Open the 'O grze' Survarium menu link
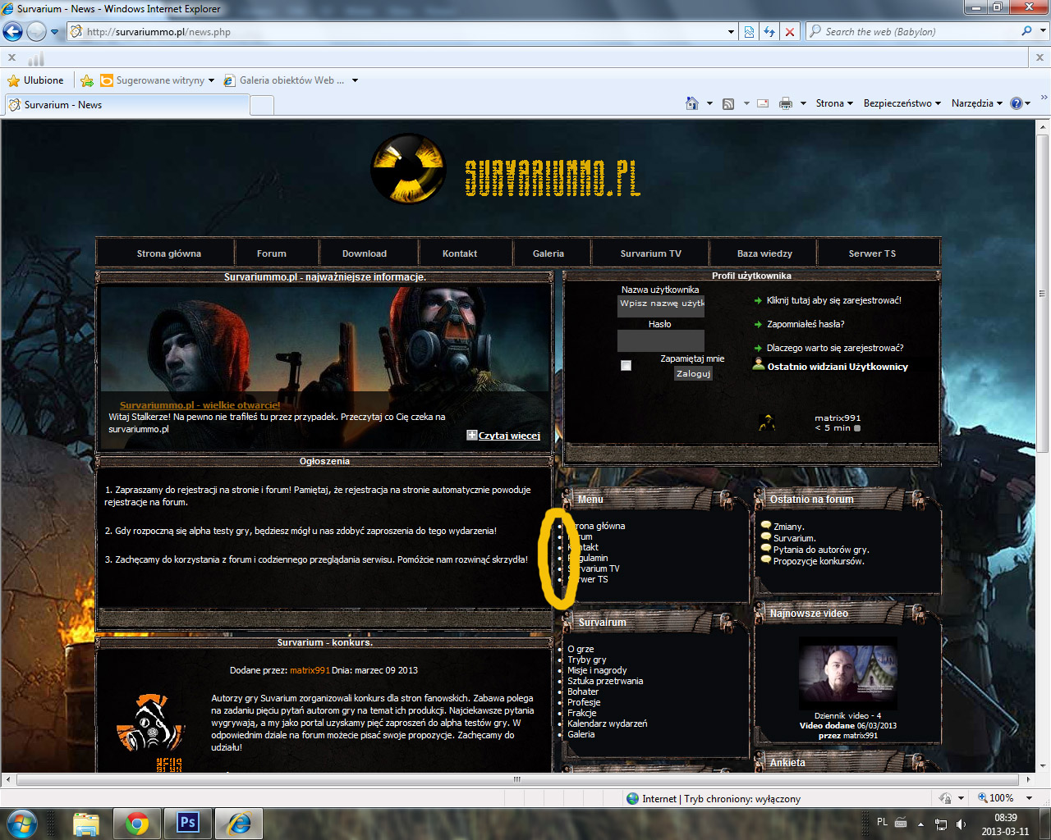This screenshot has width=1051, height=840. (x=581, y=649)
